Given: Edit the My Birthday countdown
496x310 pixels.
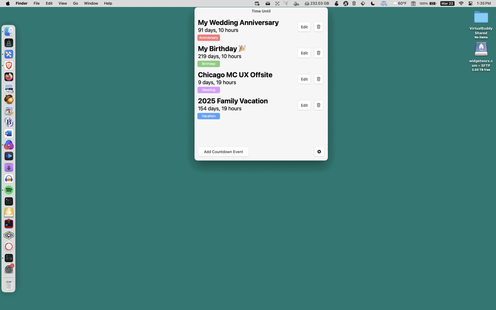Looking at the screenshot, I should point(304,53).
